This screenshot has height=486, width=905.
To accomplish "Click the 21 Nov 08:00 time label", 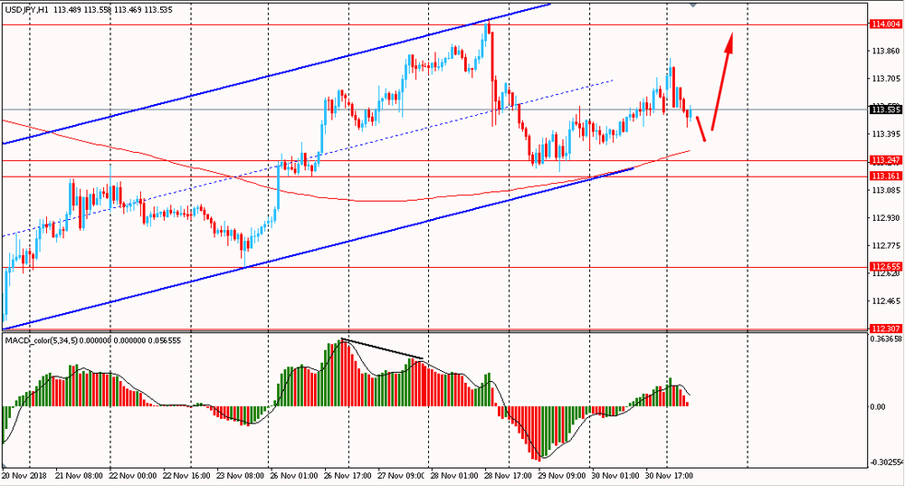I will point(79,476).
